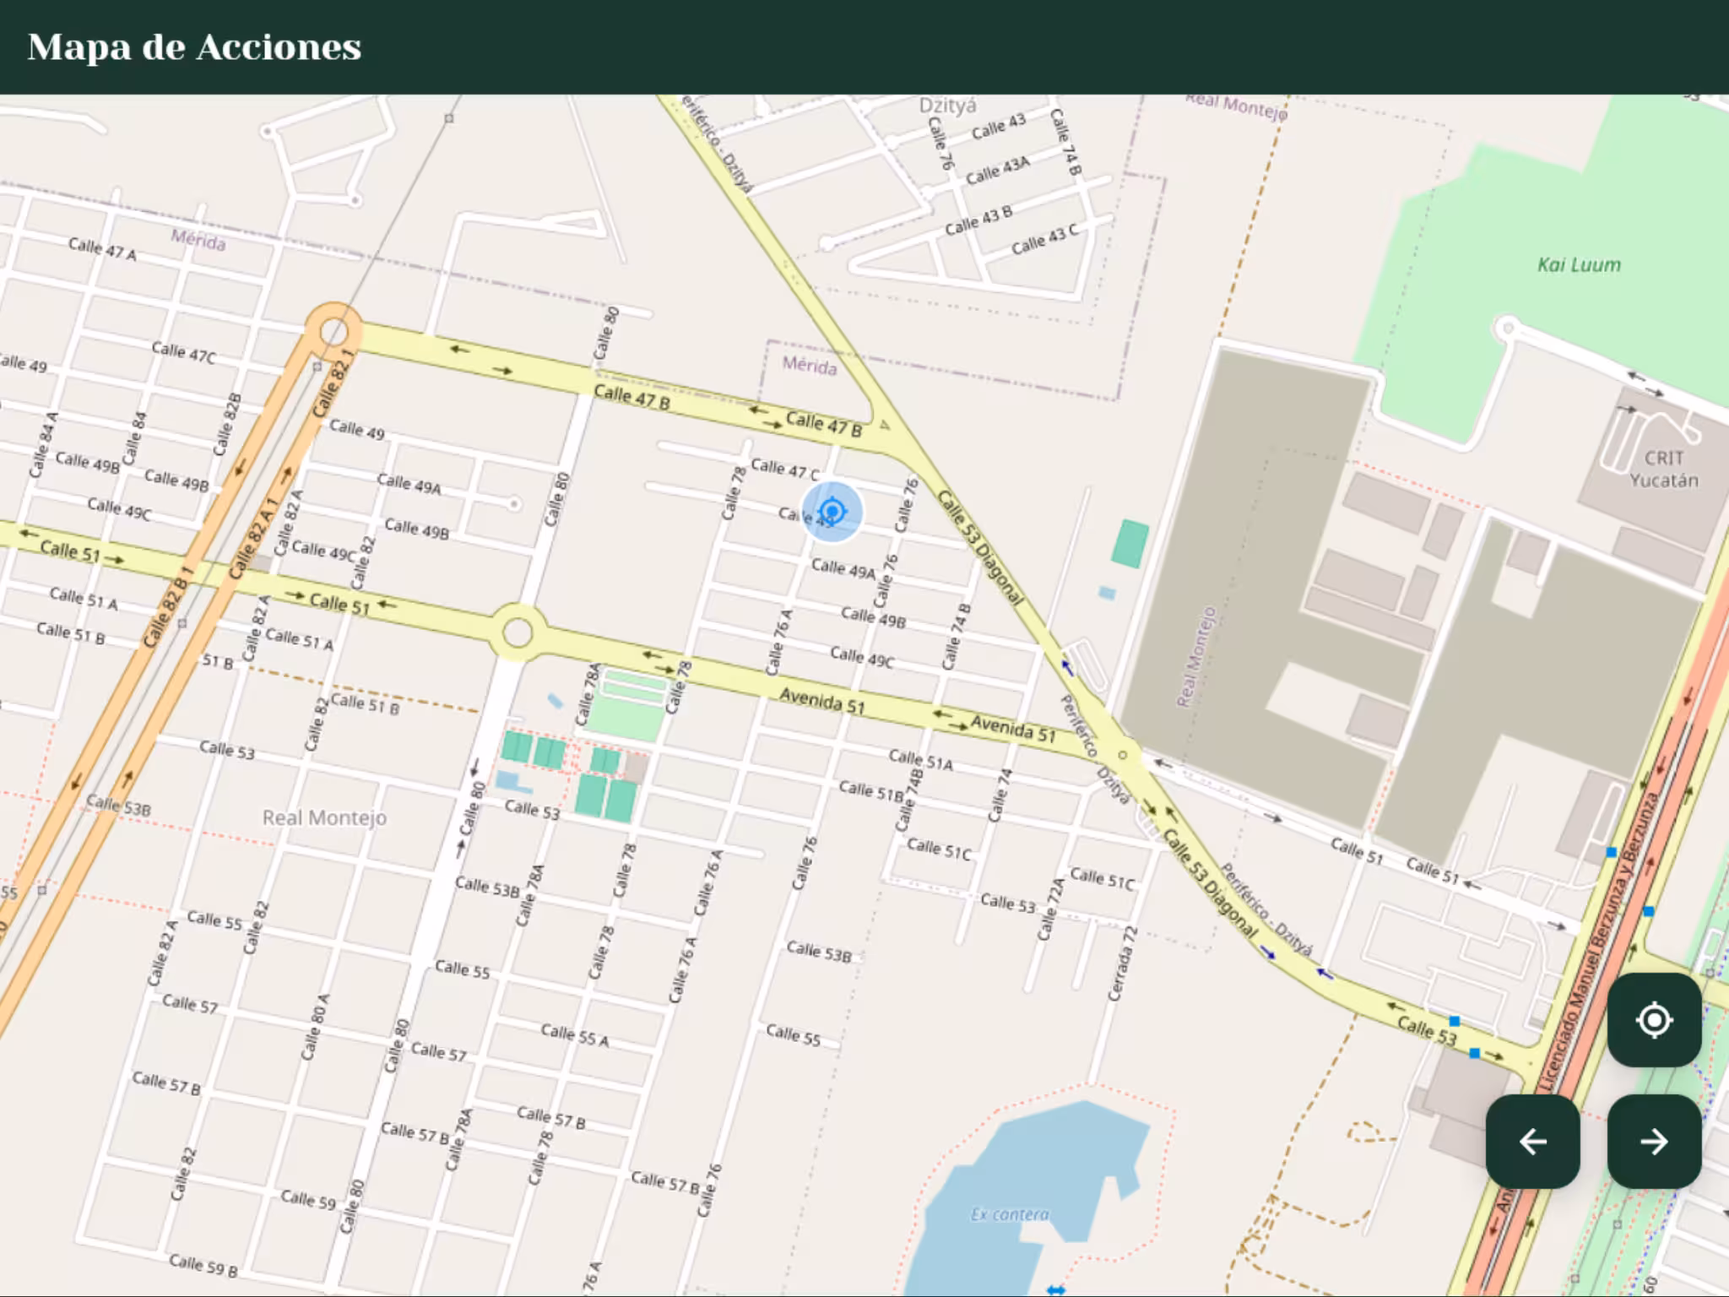Click the Dzityá town label
Viewport: 1729px width, 1297px height.
pos(947,106)
